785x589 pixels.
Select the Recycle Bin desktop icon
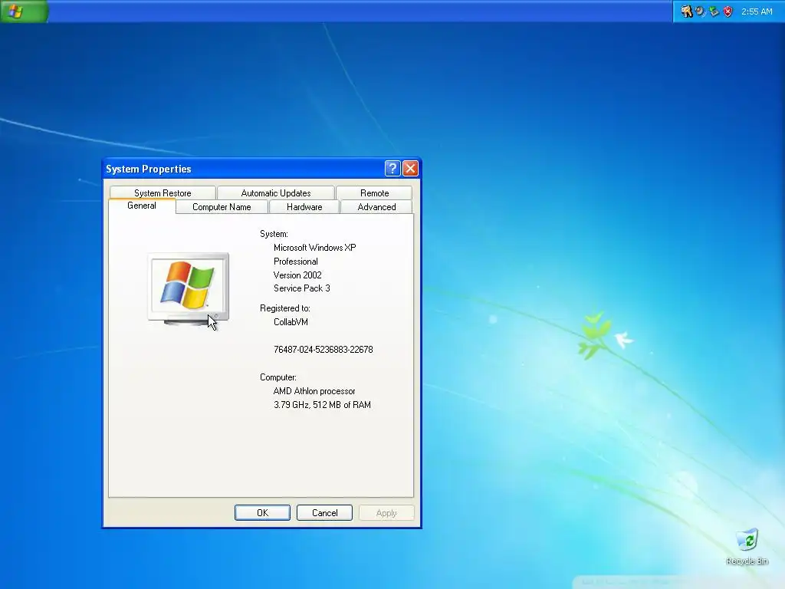747,547
